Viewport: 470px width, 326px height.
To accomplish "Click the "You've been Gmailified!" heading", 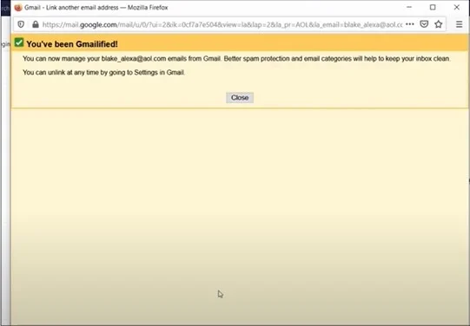I will (72, 44).
